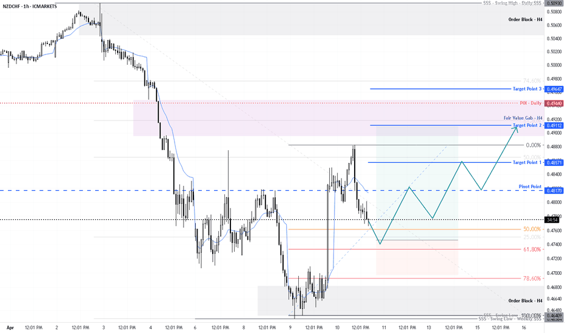This screenshot has width=565, height=333.
Task: Click date 6 on the time axis
Action: point(195,328)
